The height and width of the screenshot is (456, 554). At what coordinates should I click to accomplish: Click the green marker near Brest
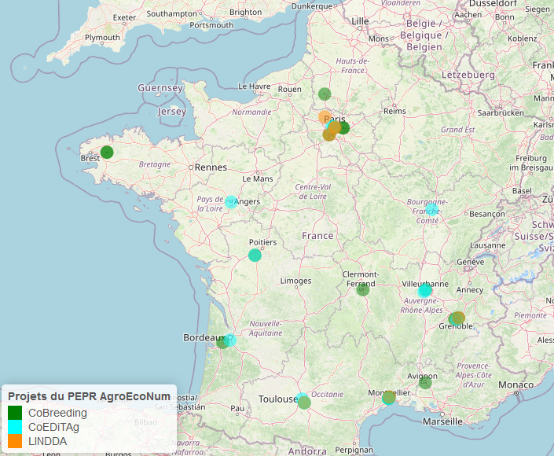coord(107,153)
